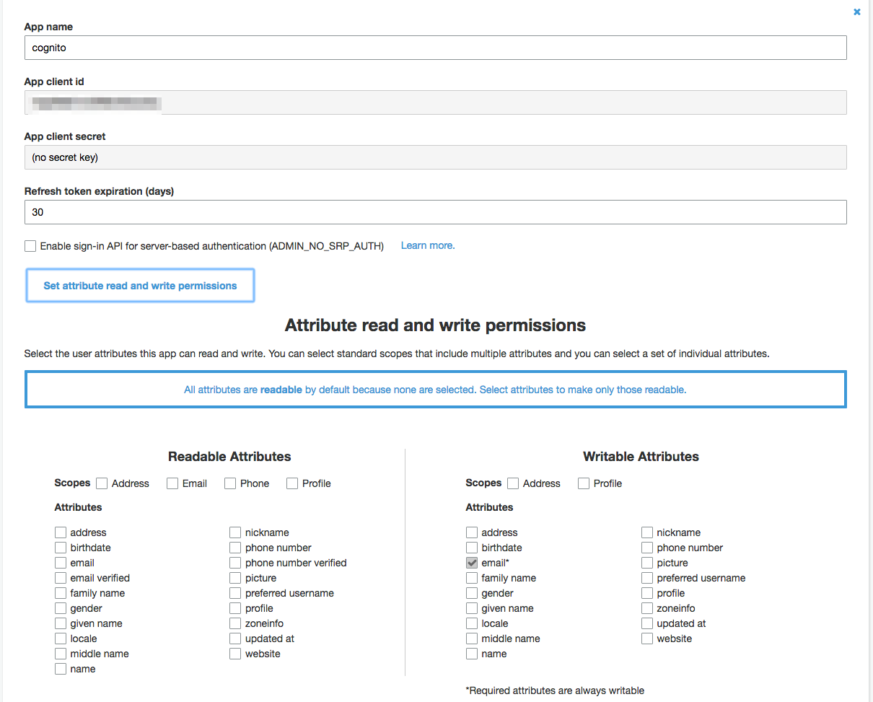Close the app client panel
873x702 pixels.
click(856, 12)
